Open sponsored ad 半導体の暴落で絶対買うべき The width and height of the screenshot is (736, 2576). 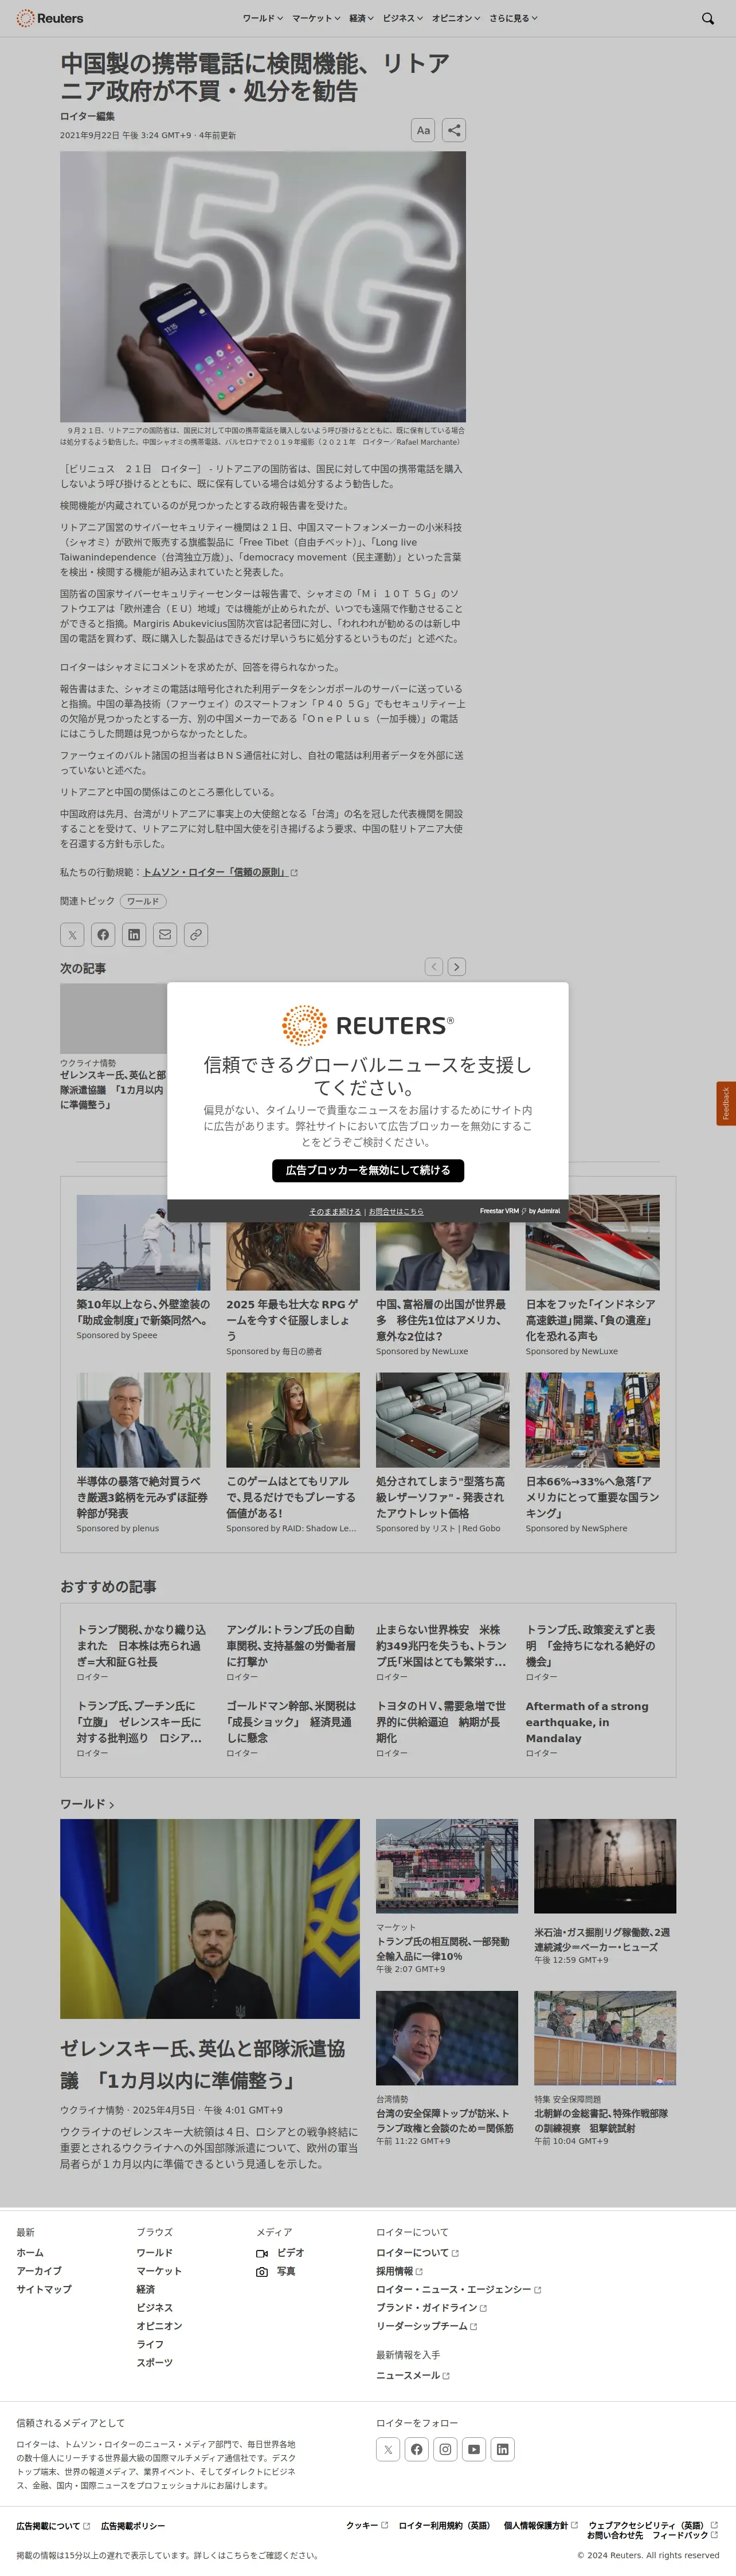coord(143,1497)
